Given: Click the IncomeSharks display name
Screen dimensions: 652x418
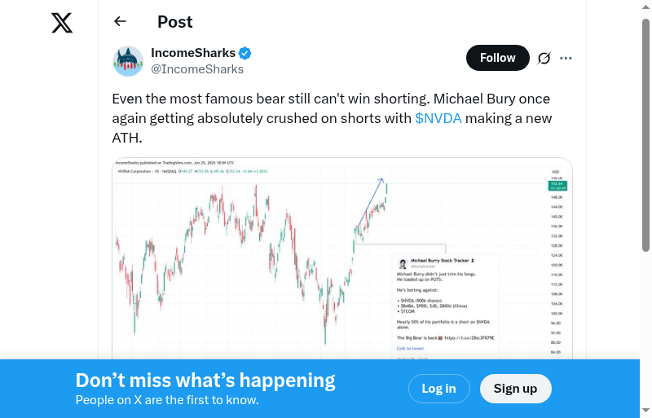Looking at the screenshot, I should point(193,53).
